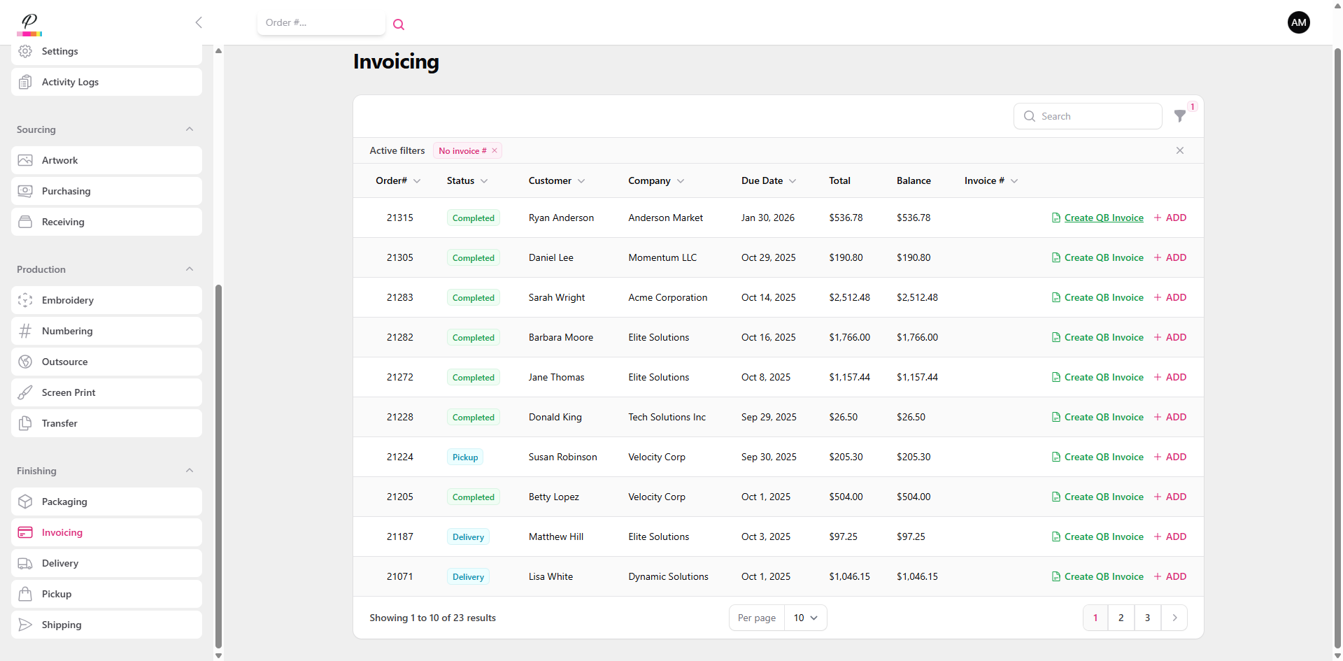Collapse the sidebar with the left arrow
This screenshot has height=661, width=1343.
click(199, 22)
